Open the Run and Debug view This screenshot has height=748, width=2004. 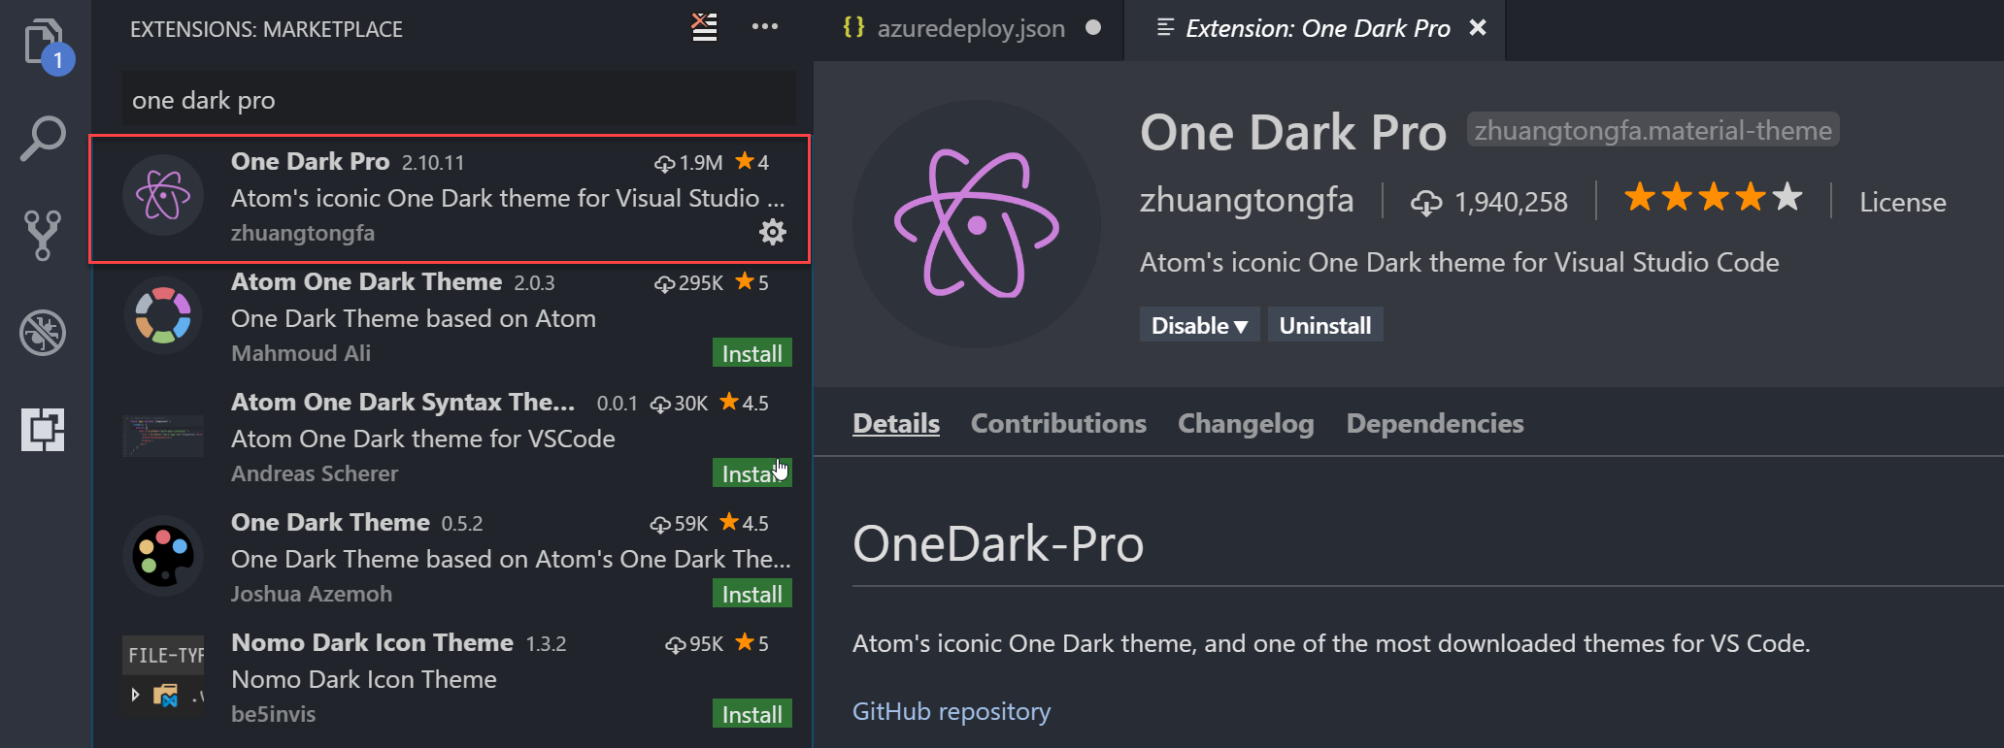pos(43,333)
